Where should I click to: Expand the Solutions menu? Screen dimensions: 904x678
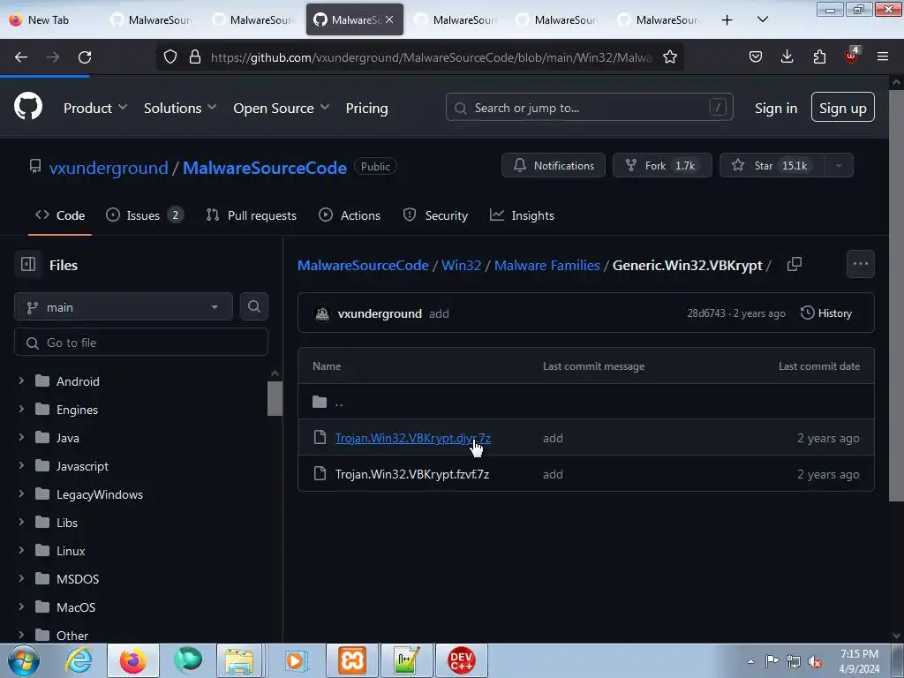pyautogui.click(x=180, y=108)
